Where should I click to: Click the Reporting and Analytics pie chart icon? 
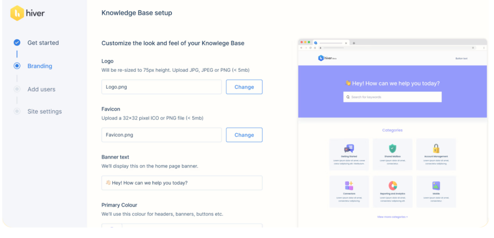(393, 185)
